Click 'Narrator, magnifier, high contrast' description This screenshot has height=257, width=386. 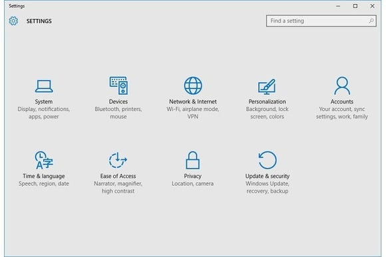[118, 187]
